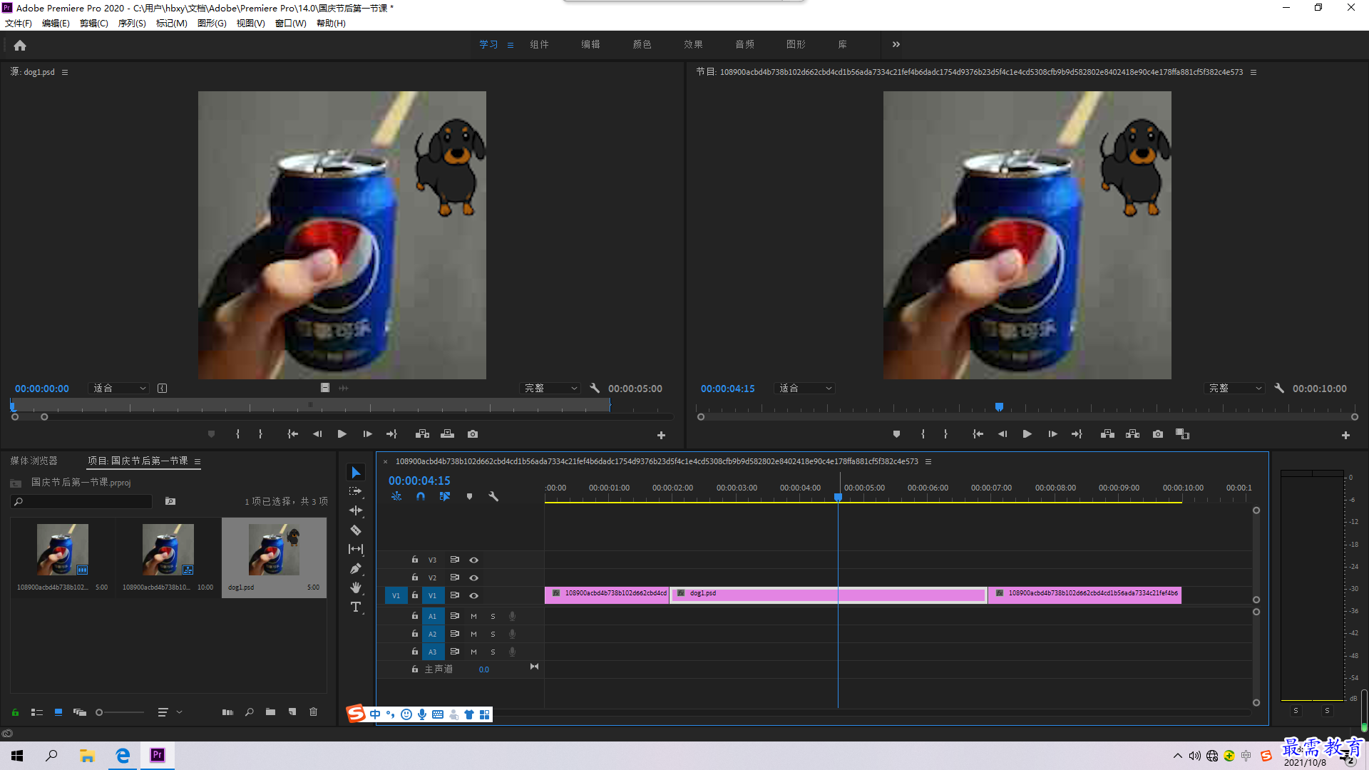
Task: Select the Track Select Forward tool
Action: pos(356,492)
